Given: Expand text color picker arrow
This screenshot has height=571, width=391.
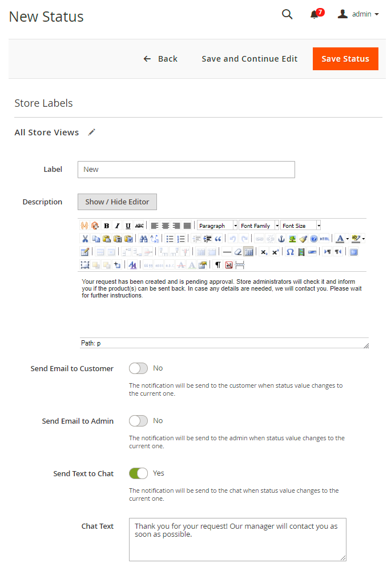Looking at the screenshot, I should coord(347,239).
